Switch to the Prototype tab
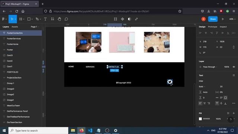Screen dimensions: 238x134 [x=212, y=27]
